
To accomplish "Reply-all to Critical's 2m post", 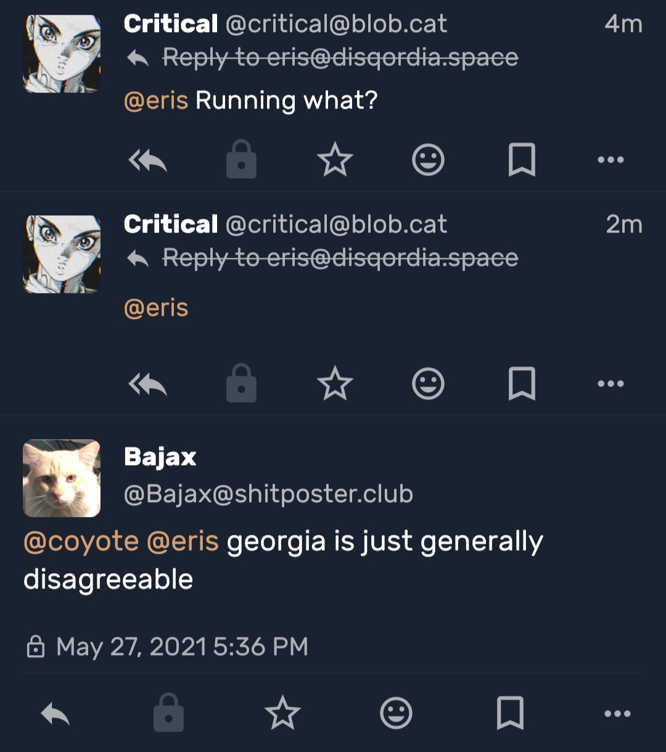I will (147, 384).
